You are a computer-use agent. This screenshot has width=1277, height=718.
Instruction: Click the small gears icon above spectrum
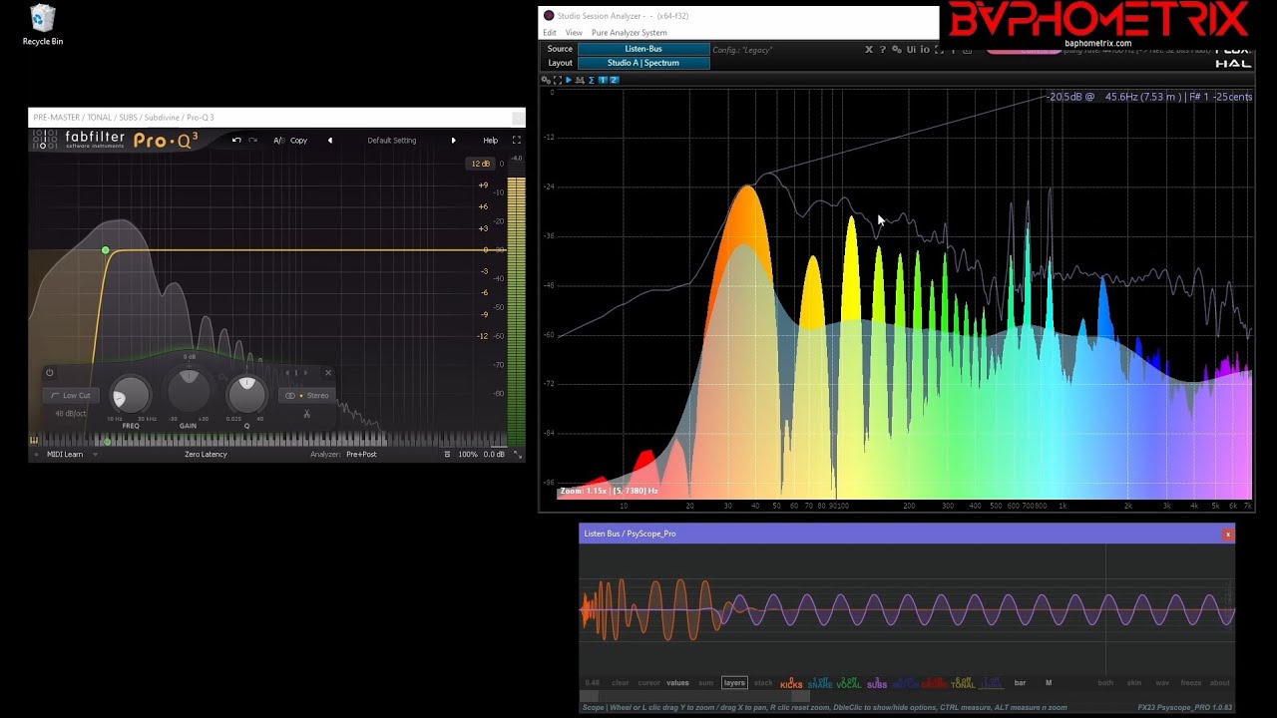tap(547, 80)
